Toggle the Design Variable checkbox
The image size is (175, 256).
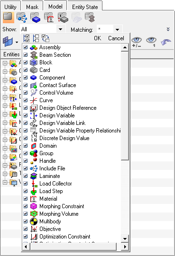pyautogui.click(x=26, y=115)
